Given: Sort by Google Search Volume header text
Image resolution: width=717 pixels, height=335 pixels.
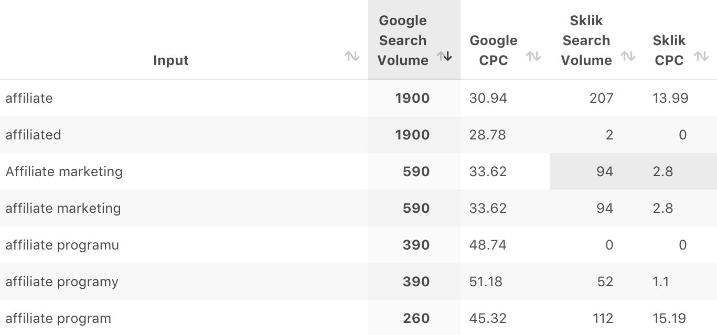Looking at the screenshot, I should 403,40.
